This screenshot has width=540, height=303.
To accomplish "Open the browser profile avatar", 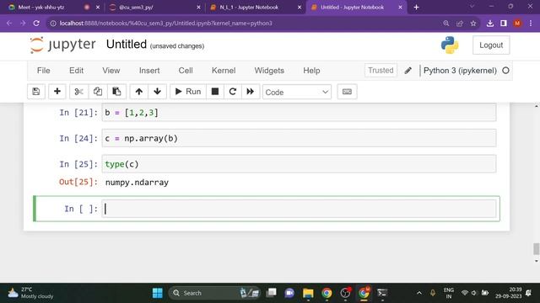I will [517, 24].
